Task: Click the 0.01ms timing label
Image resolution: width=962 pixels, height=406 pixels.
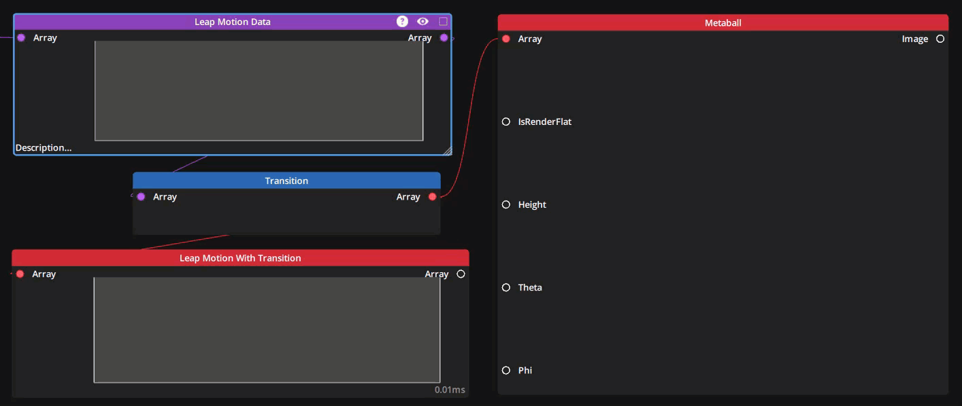Action: pyautogui.click(x=450, y=390)
